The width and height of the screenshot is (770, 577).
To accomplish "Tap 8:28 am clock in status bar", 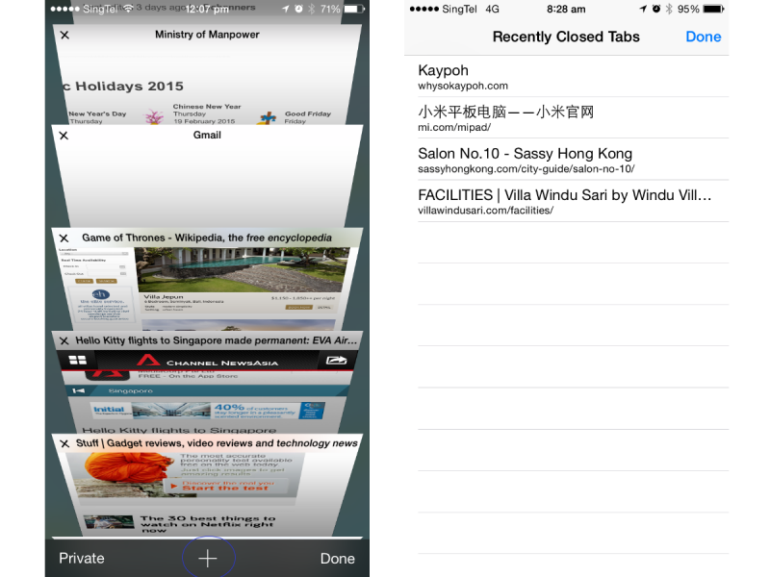I will (566, 9).
